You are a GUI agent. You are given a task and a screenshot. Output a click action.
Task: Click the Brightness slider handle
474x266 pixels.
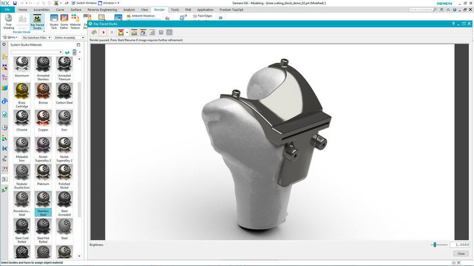pos(435,245)
